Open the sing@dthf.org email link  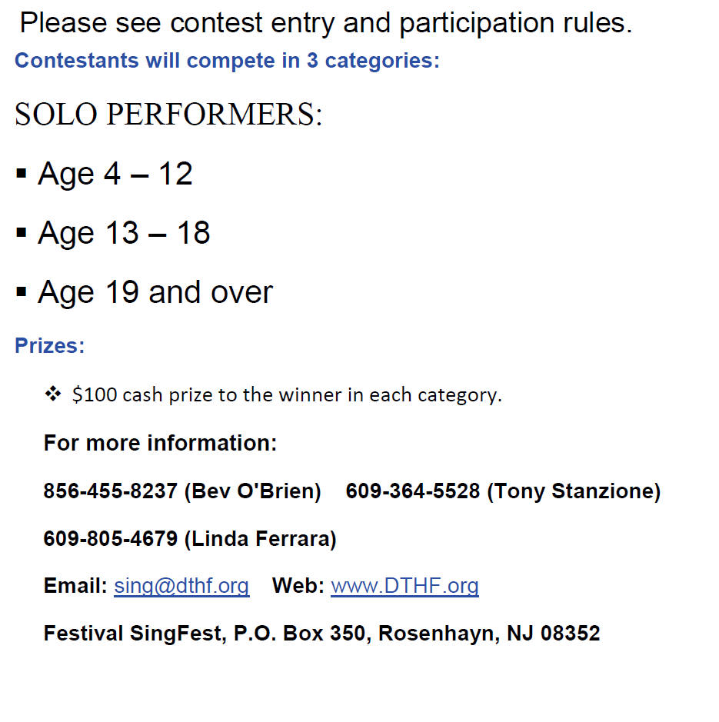181,586
